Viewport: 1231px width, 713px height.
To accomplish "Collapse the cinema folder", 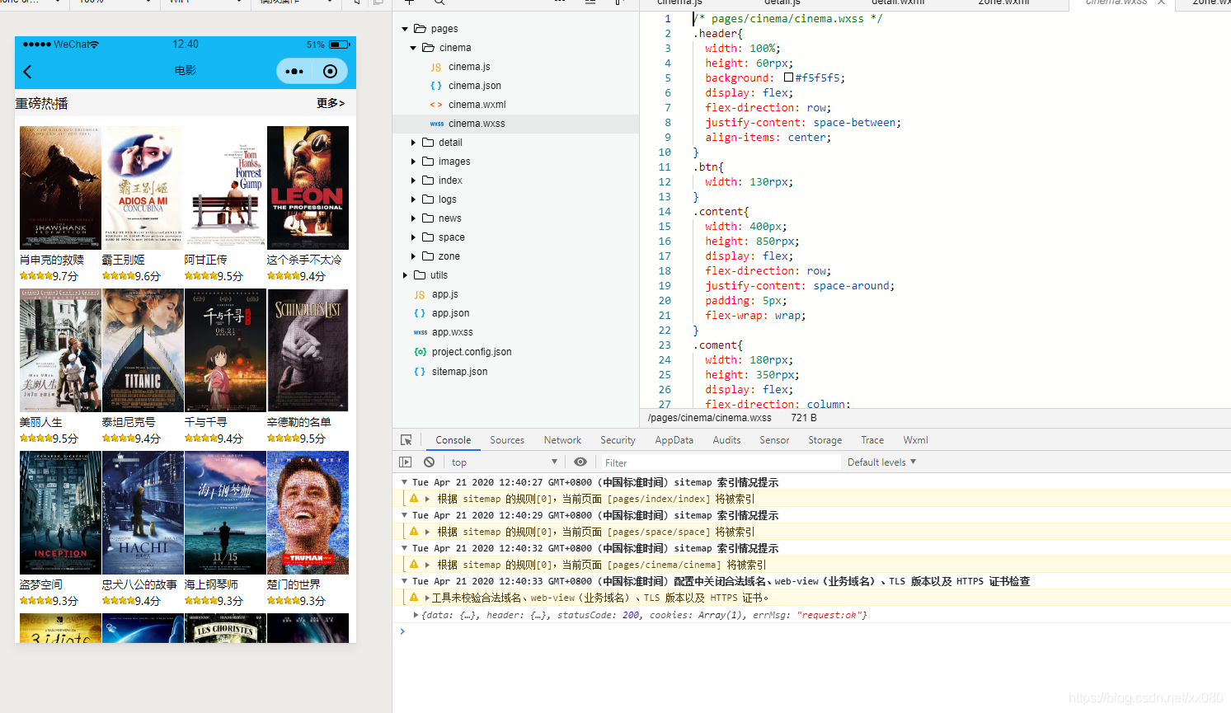I will [413, 48].
